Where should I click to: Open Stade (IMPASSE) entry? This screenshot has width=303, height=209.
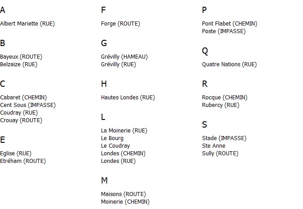tap(224, 138)
